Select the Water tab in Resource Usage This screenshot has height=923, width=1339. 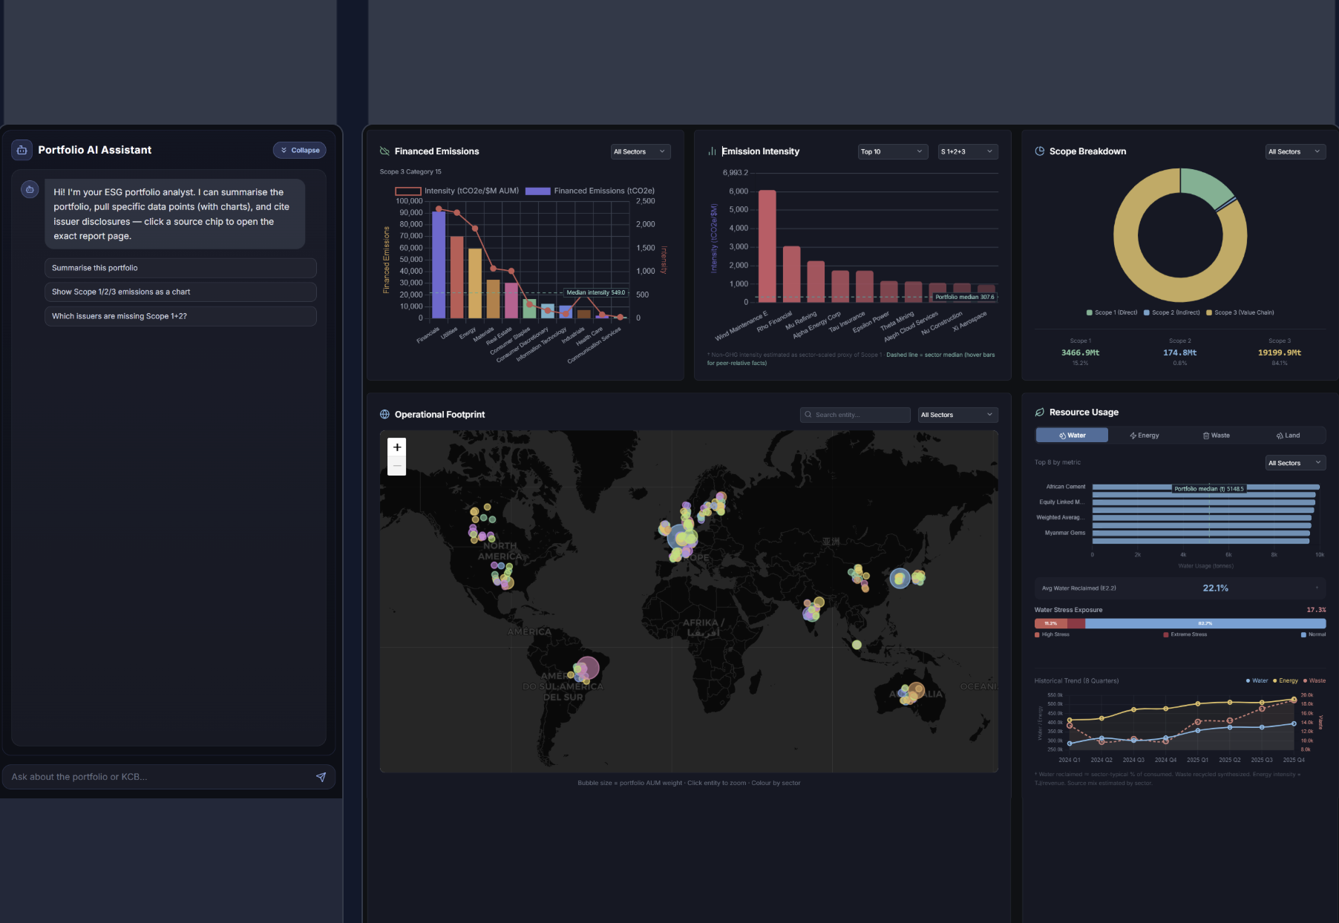tap(1072, 436)
